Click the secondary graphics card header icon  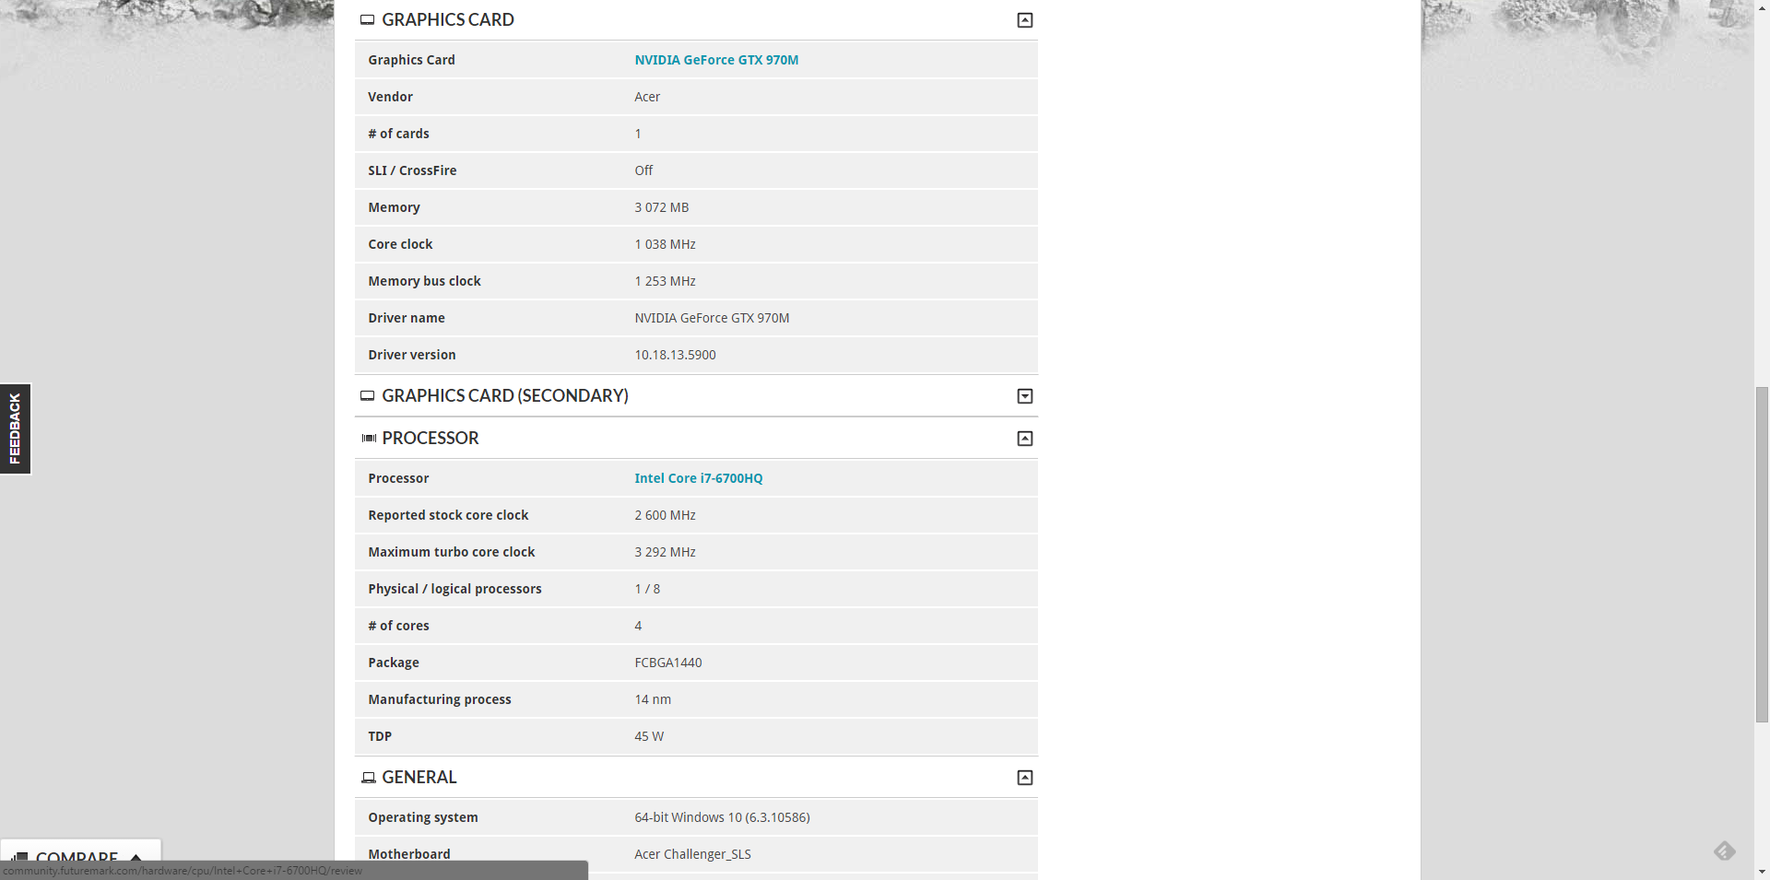pyautogui.click(x=367, y=395)
